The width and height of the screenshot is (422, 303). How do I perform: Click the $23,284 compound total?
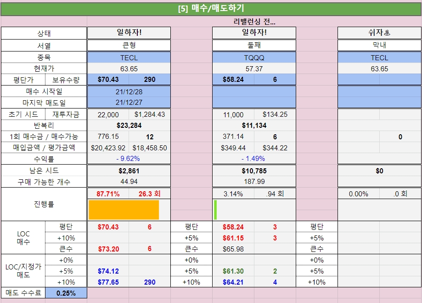click(129, 126)
